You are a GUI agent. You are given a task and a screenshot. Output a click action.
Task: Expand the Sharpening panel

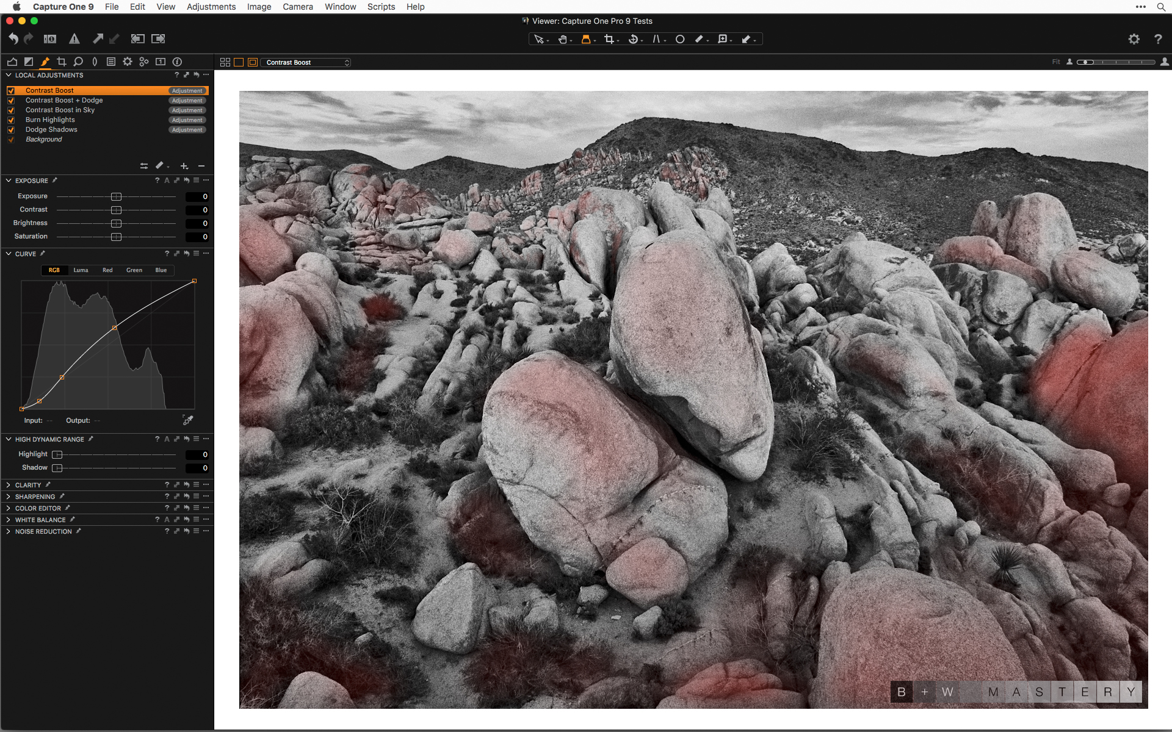[9, 497]
